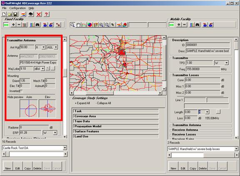Click the colored columns icon in Mobile Facility
The width and height of the screenshot is (240, 176).
192,25
